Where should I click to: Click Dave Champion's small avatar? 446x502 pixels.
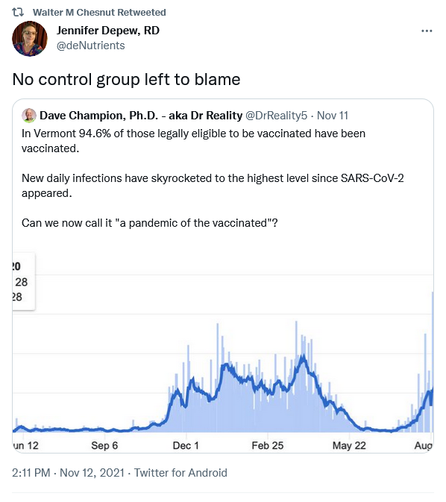pyautogui.click(x=29, y=116)
